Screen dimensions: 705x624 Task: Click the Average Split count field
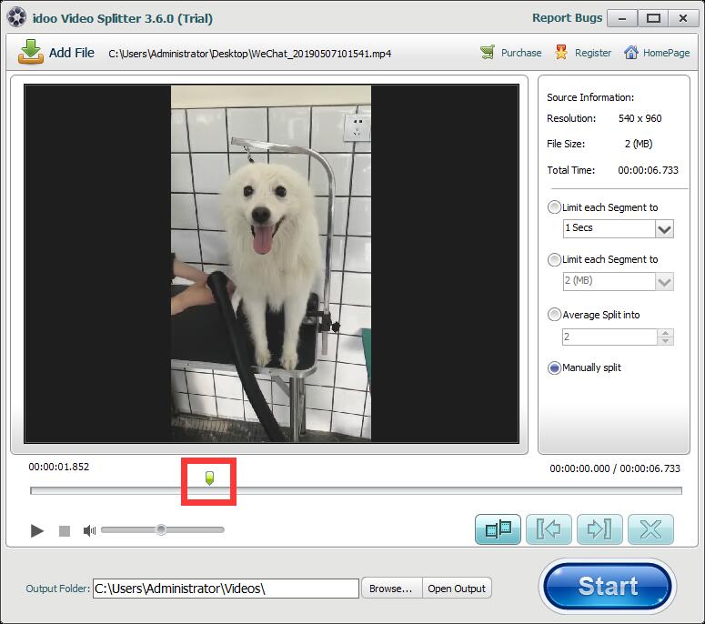[x=609, y=337]
